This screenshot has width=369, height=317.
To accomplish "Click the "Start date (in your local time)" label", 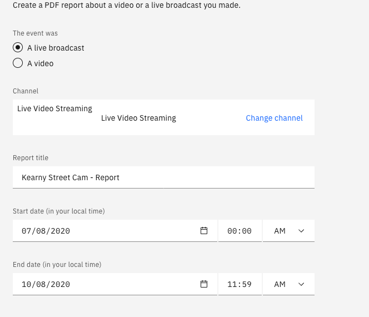I will coord(59,211).
